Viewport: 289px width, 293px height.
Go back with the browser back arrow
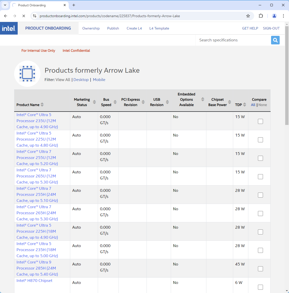point(6,16)
